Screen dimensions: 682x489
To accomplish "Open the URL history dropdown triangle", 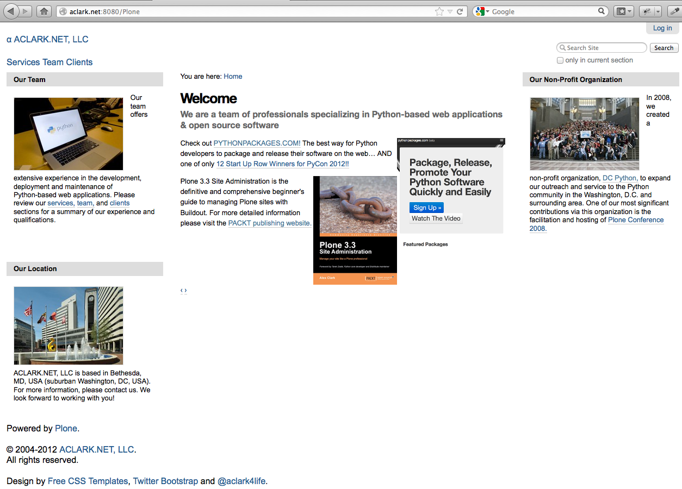I will 450,11.
